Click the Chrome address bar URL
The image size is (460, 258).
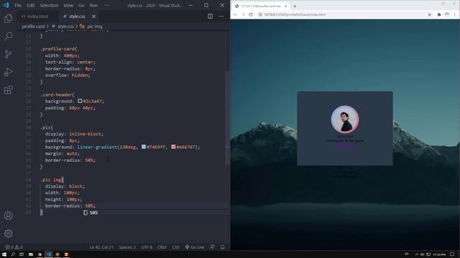[295, 14]
